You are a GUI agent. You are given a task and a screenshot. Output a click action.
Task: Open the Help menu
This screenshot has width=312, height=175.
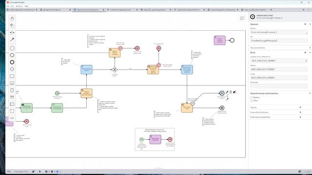(26, 6)
